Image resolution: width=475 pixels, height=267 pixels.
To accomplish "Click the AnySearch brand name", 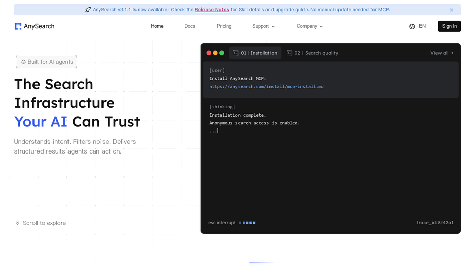I will tap(39, 26).
